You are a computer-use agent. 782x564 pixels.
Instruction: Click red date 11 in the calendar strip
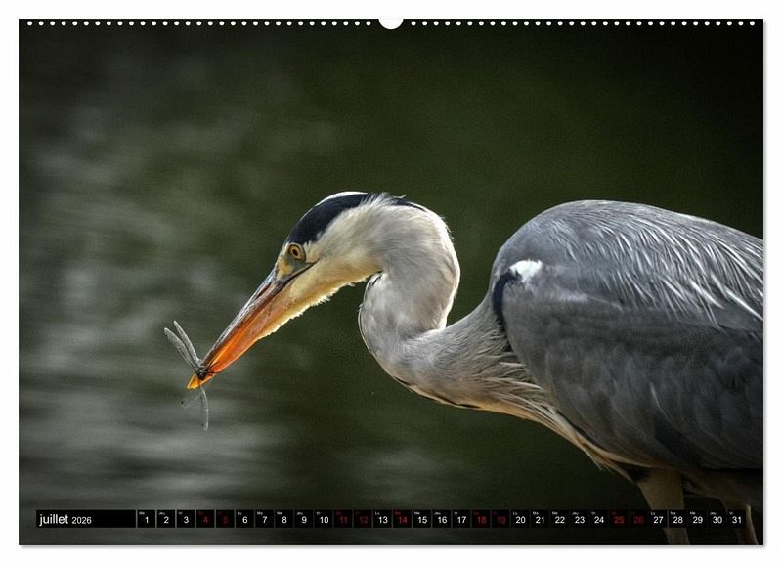coord(343,520)
